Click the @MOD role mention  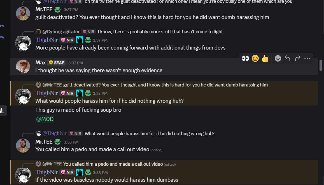(45, 119)
